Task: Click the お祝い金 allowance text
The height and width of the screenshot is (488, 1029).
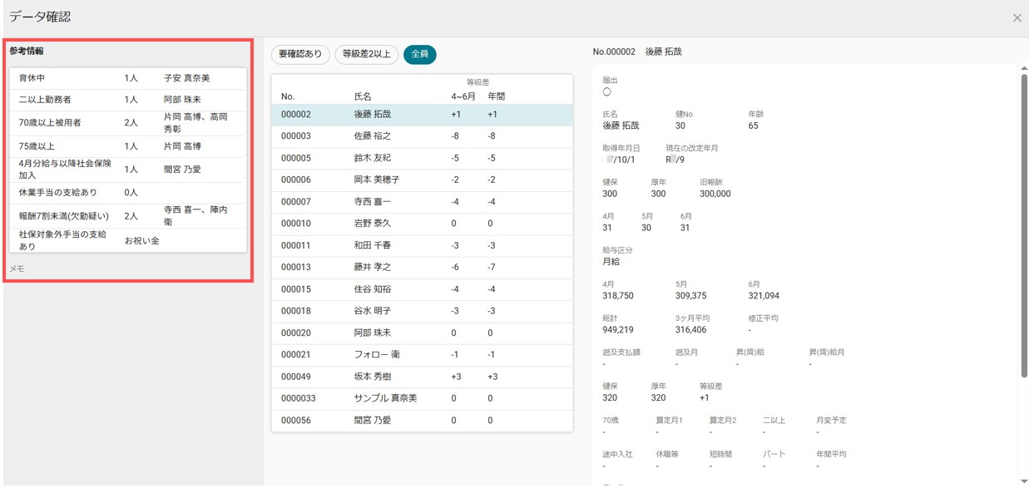Action: [x=141, y=240]
